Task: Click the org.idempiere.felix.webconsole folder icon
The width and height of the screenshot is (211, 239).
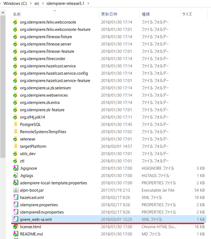Action: pos(15,22)
